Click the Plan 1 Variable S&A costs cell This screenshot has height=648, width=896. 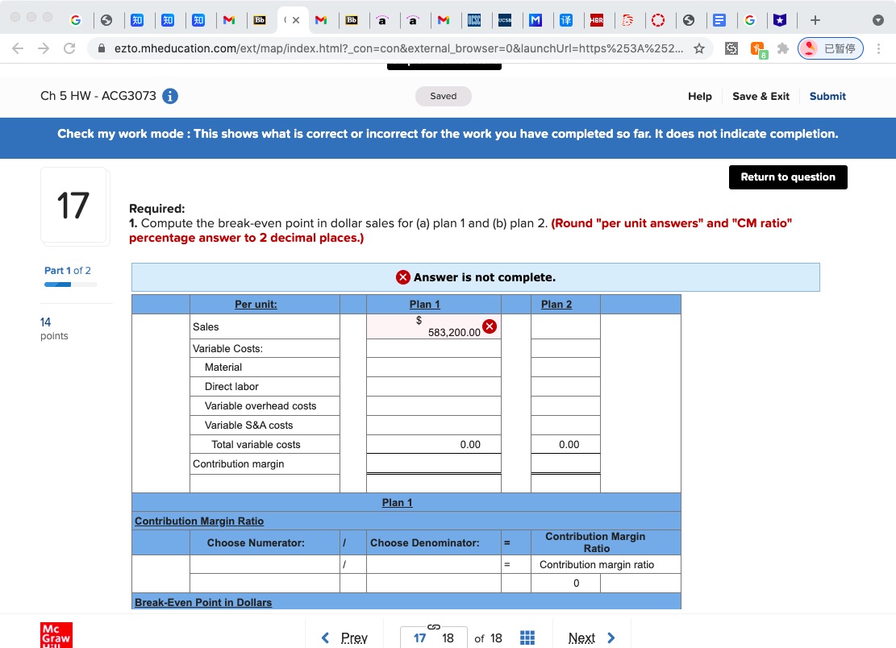point(434,426)
